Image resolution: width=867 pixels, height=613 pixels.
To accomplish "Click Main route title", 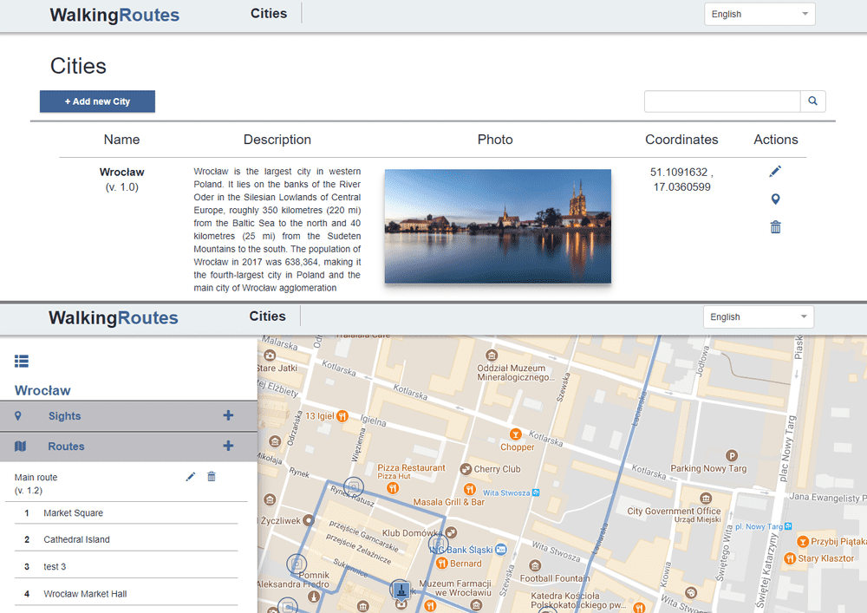I will pyautogui.click(x=36, y=477).
